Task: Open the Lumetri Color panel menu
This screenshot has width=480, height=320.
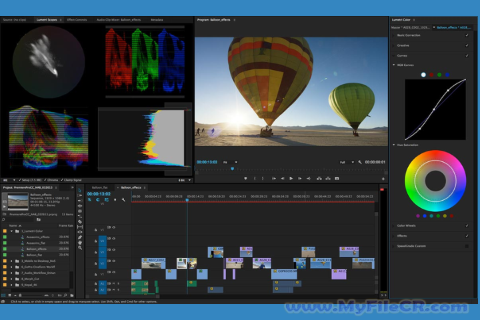Action: (414, 20)
